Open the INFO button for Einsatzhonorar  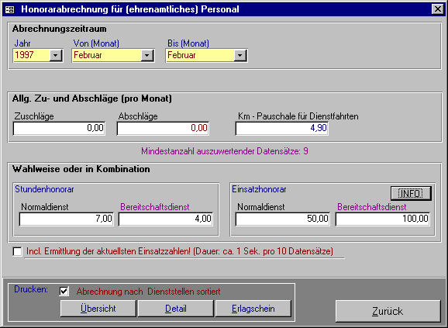tap(411, 193)
